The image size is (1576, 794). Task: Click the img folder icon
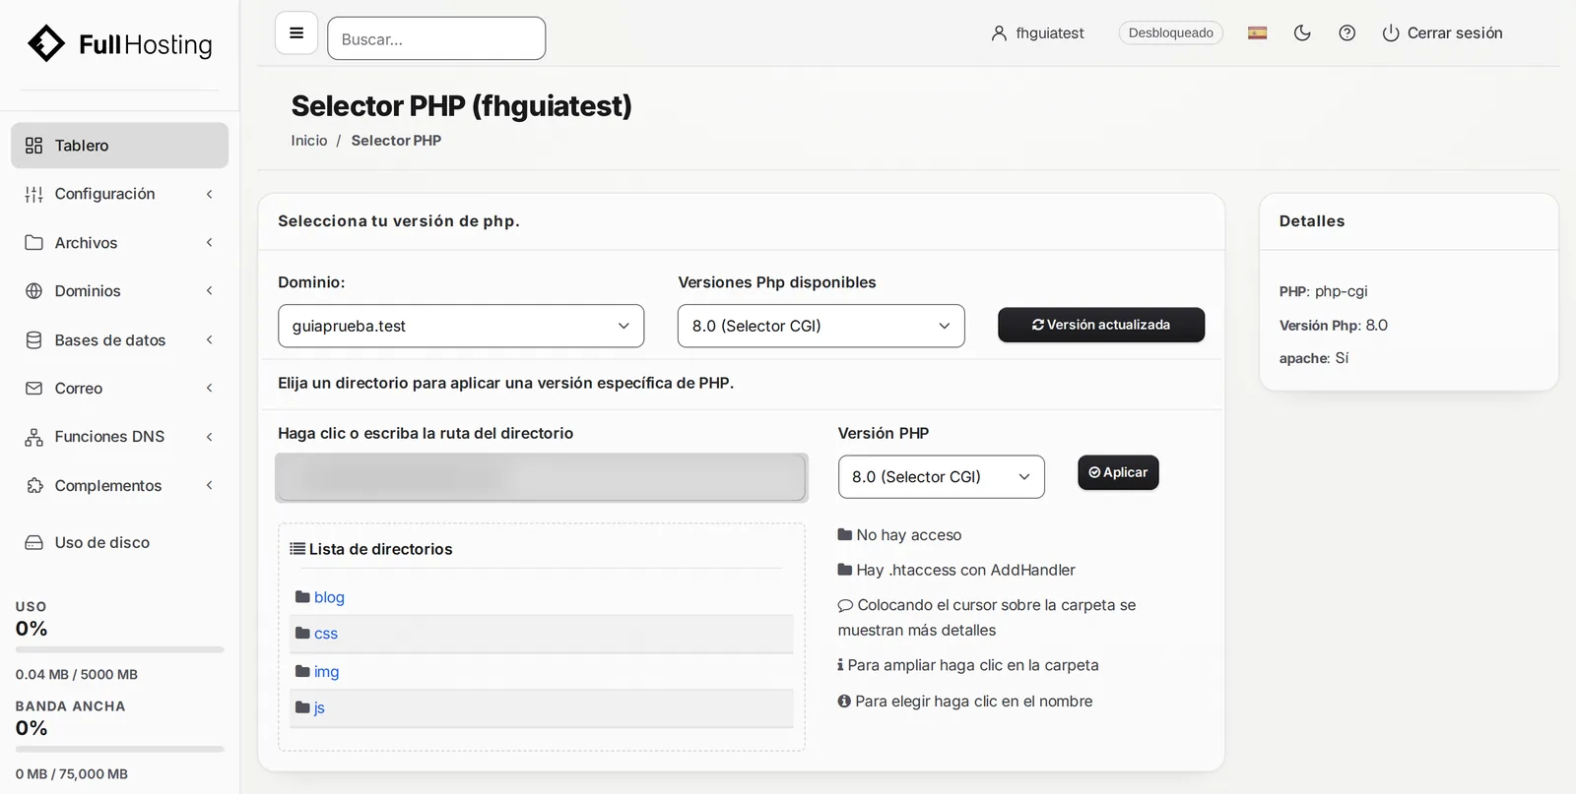coord(302,672)
